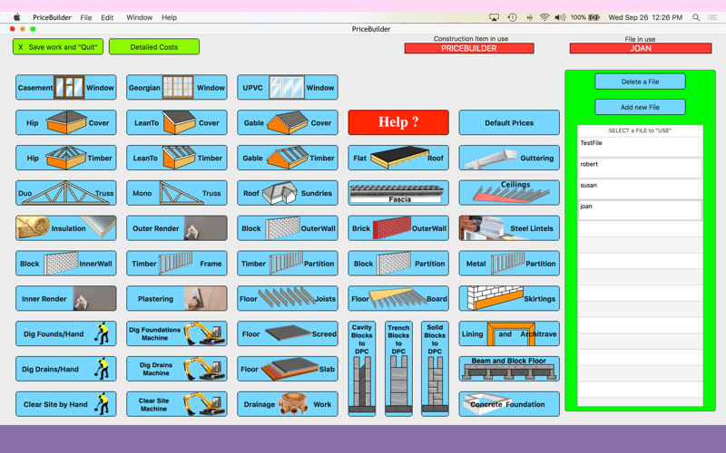Click the Delete a File button
This screenshot has width=726, height=453.
tap(640, 82)
